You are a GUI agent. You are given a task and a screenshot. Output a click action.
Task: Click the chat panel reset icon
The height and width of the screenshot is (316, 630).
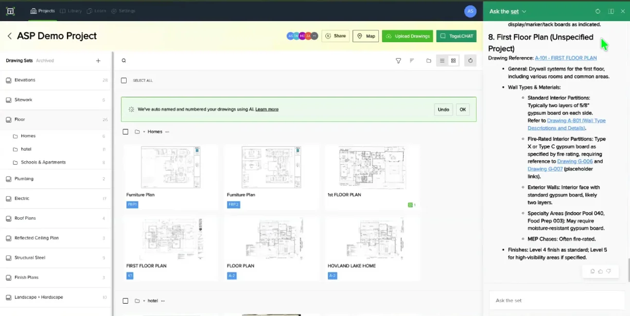598,11
